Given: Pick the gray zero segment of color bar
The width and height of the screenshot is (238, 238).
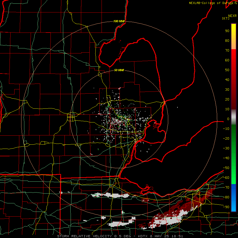Looking at the screenshot, I should pyautogui.click(x=234, y=117).
